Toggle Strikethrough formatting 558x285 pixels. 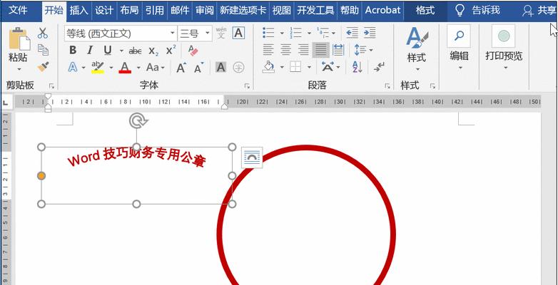click(135, 51)
